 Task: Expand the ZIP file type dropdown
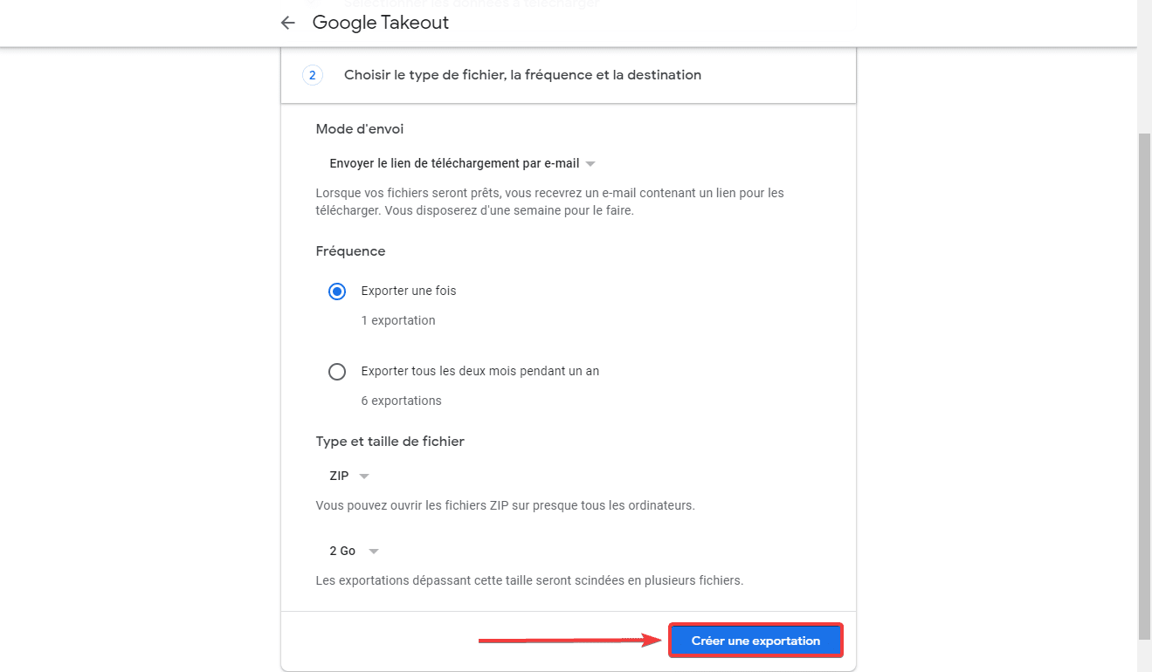click(349, 476)
